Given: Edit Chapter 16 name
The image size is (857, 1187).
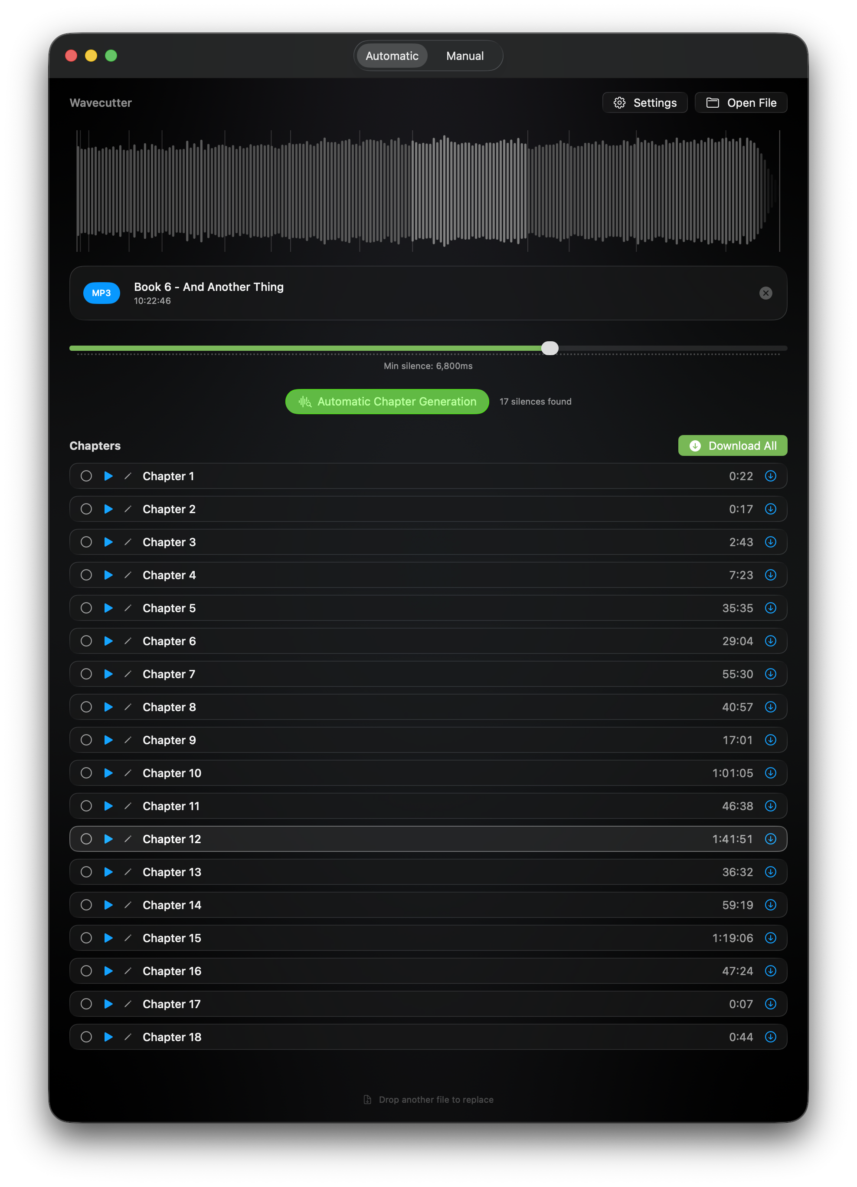Looking at the screenshot, I should pos(128,970).
